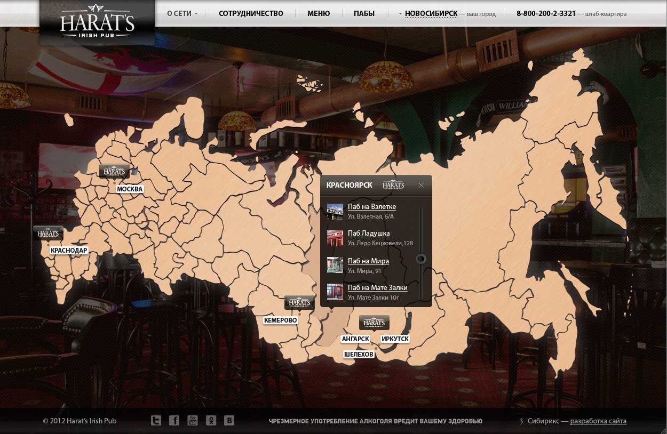
Task: Open the Twitter icon in footer
Action: click(x=156, y=421)
